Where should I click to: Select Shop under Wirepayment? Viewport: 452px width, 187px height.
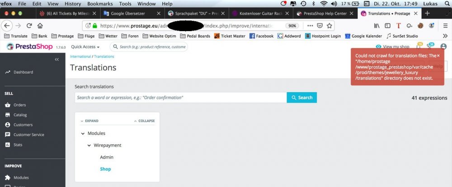click(105, 169)
